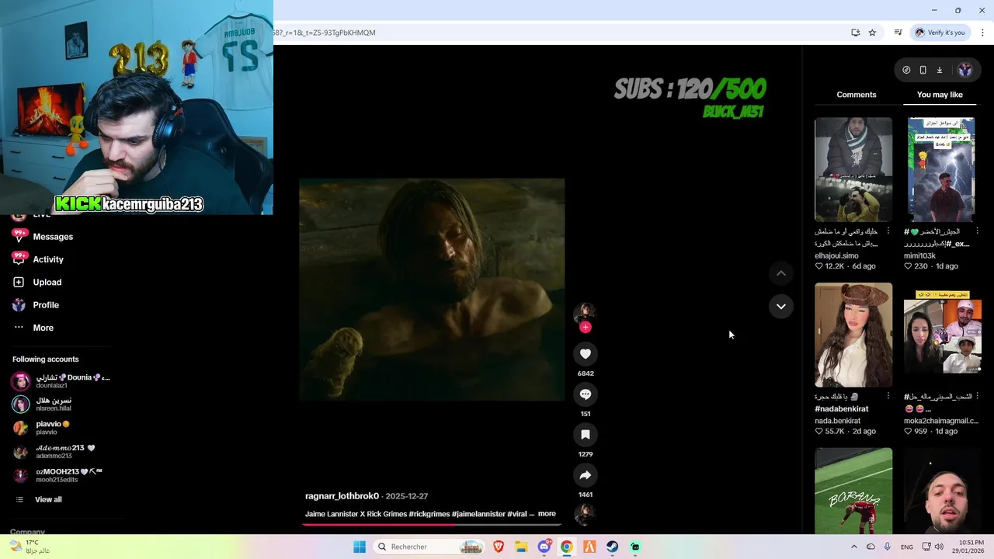
Task: Open the comments bubble showing 151
Action: point(586,394)
